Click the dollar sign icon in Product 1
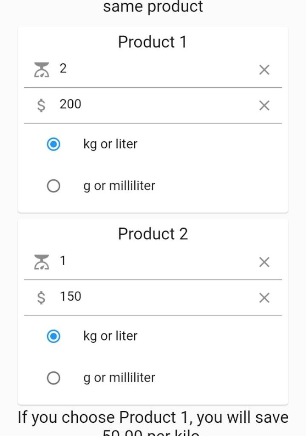The height and width of the screenshot is (436, 306). pos(41,105)
